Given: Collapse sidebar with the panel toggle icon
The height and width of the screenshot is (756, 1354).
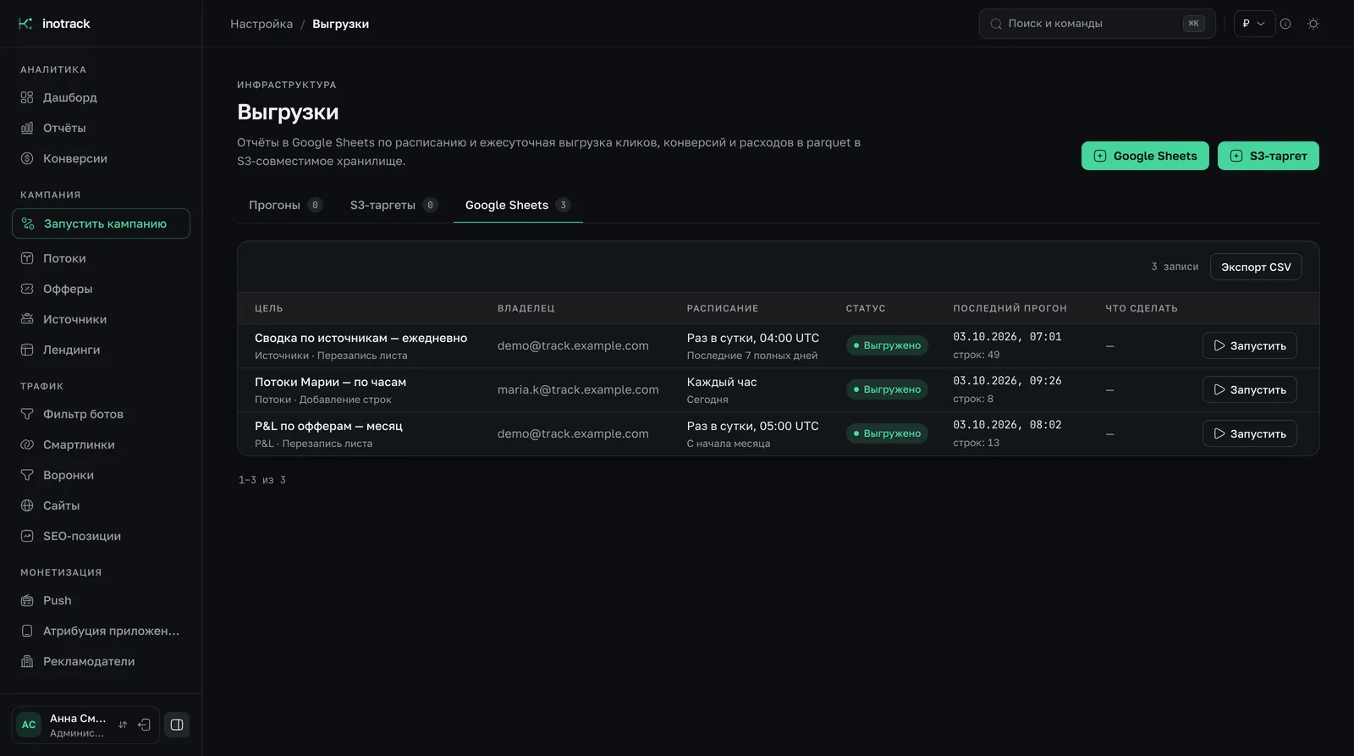Looking at the screenshot, I should coord(177,725).
